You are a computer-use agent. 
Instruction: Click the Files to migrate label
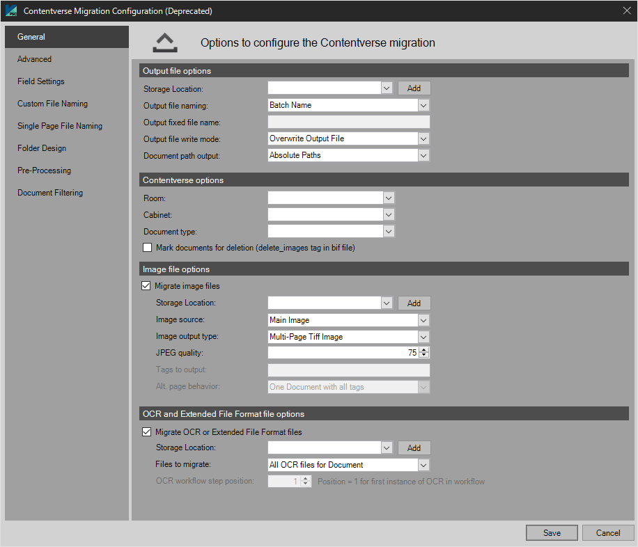(x=183, y=464)
